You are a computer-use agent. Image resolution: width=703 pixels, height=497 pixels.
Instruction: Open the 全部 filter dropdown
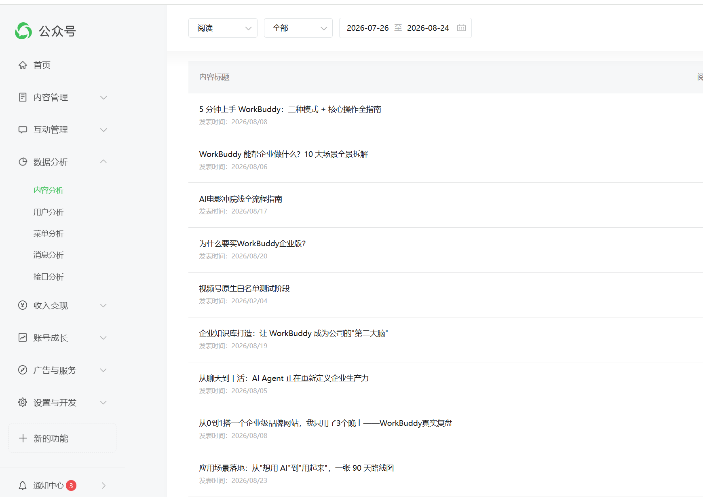[298, 28]
